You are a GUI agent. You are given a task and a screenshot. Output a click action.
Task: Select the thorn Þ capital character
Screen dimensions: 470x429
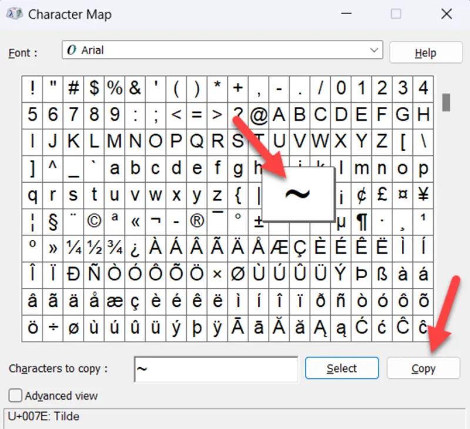[361, 275]
